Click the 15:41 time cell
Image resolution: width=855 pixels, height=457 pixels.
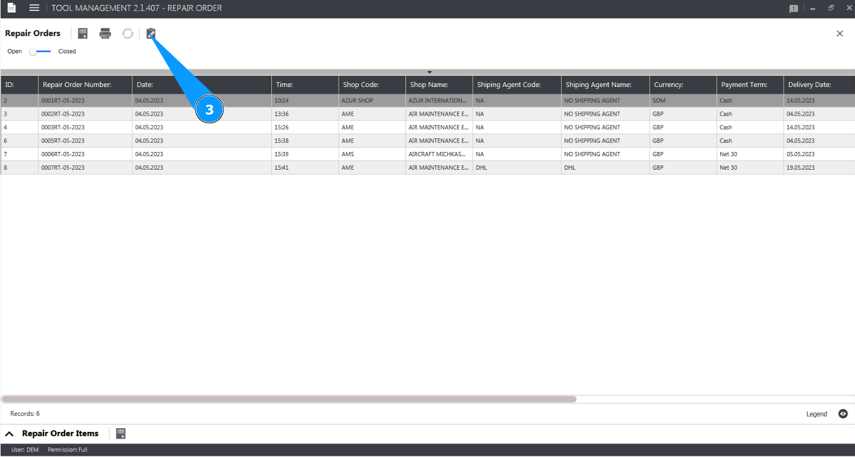(x=305, y=168)
